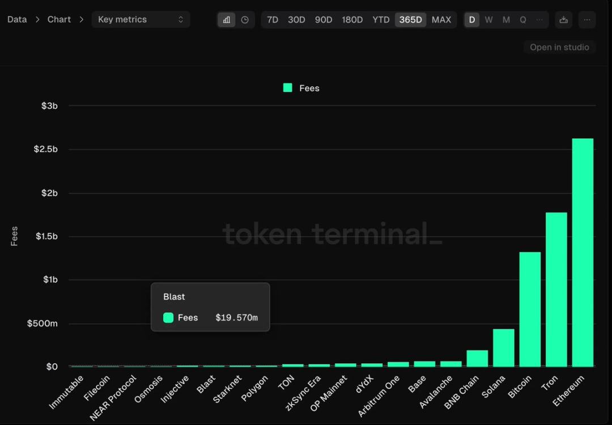
Task: Click the Avalanche axis label
Action: click(436, 392)
